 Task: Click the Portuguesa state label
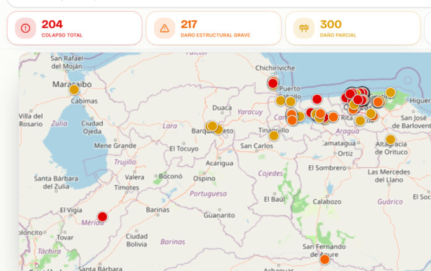(x=208, y=194)
